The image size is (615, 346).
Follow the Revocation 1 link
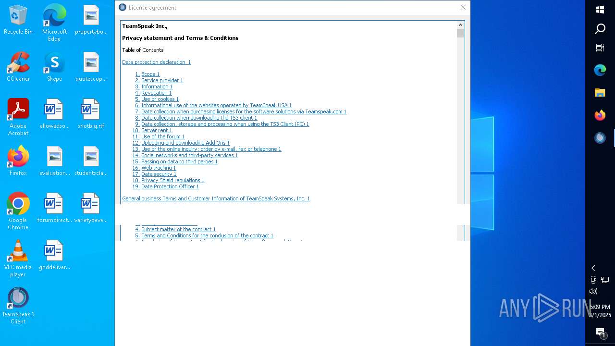(x=157, y=93)
